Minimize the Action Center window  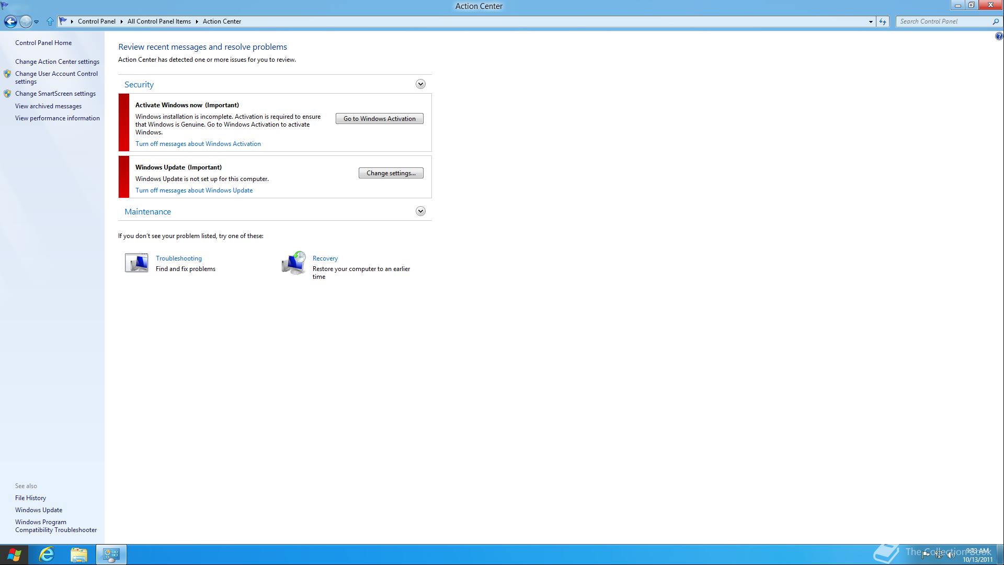[x=958, y=5]
